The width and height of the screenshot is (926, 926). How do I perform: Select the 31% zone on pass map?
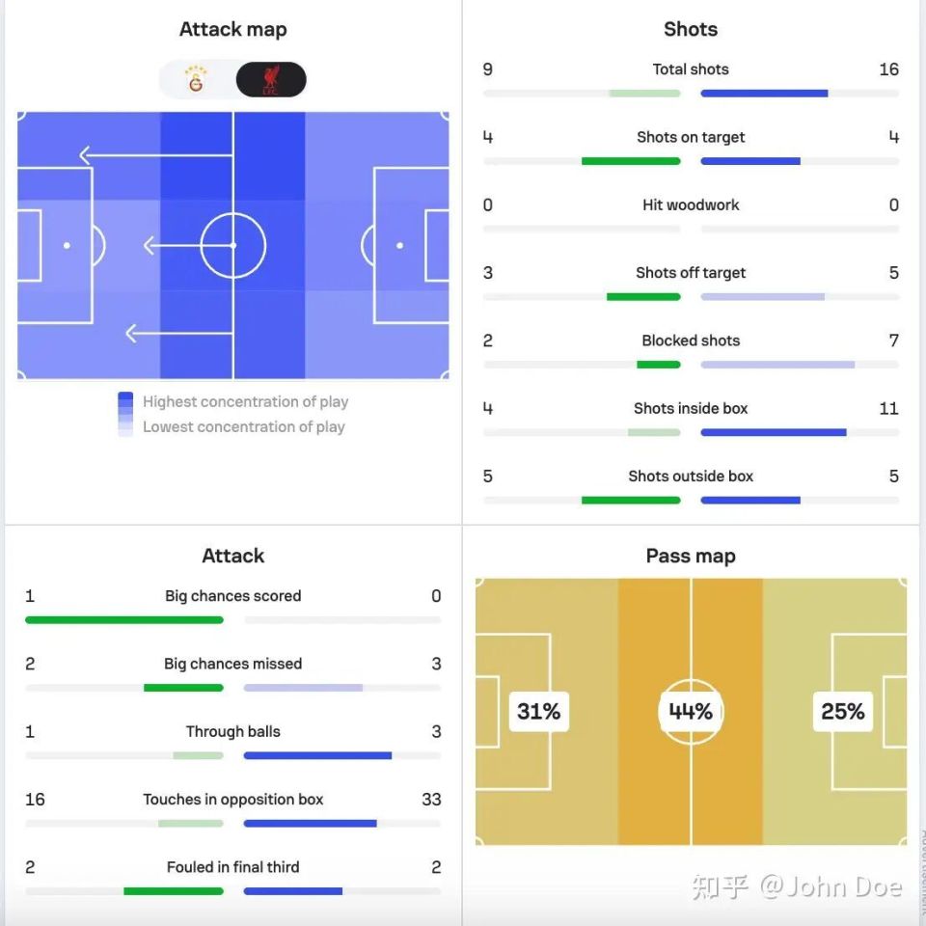538,712
